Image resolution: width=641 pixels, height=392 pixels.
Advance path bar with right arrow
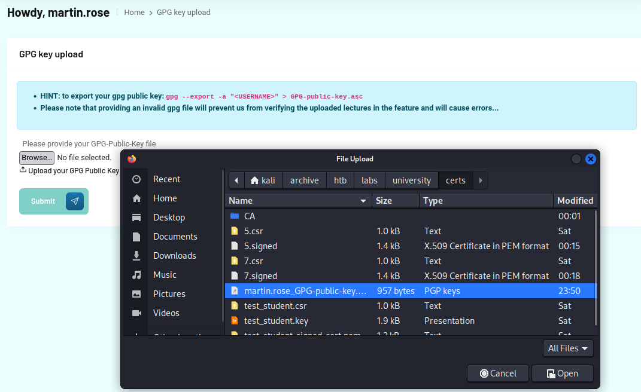coord(481,180)
